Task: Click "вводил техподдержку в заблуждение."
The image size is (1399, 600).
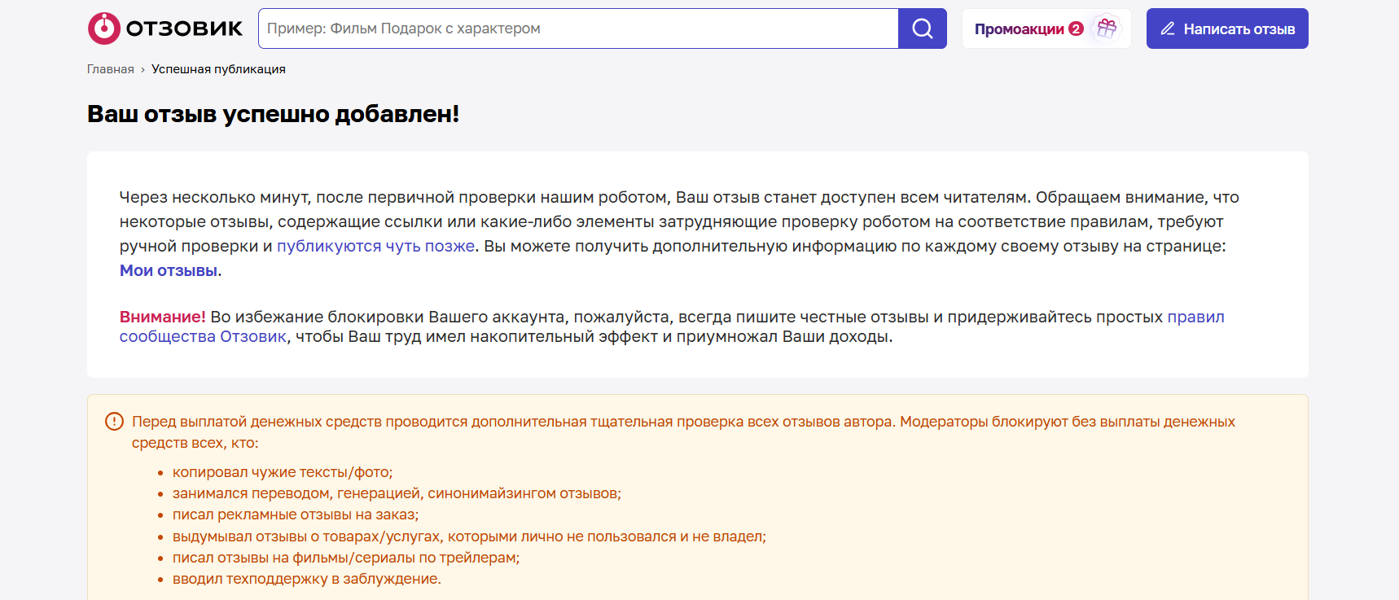Action: pos(307,579)
